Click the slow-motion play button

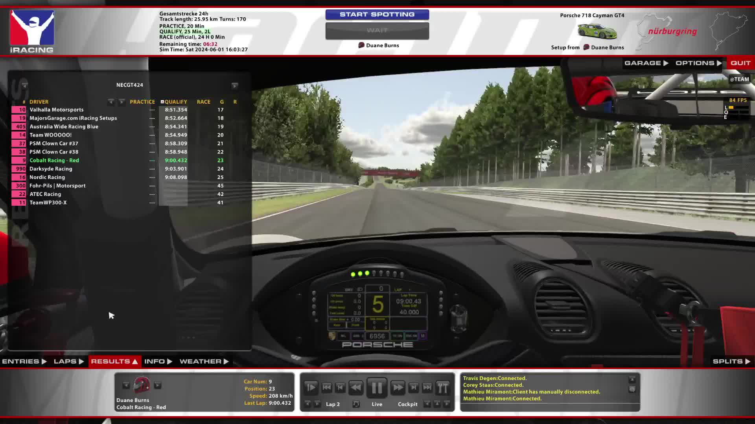coord(311,388)
